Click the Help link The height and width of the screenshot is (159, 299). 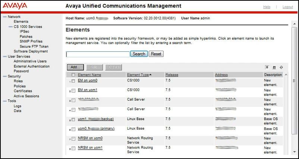[x=267, y=7]
